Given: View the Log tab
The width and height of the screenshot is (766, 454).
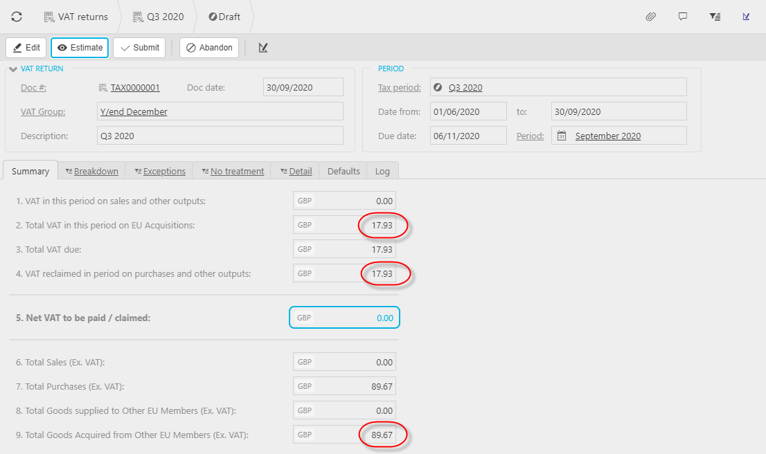Looking at the screenshot, I should tap(382, 171).
